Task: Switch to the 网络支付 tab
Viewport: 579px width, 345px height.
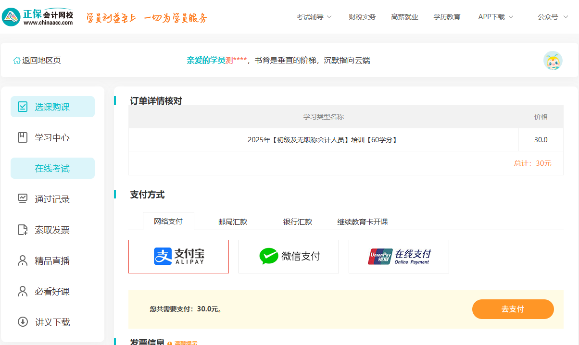Action: click(x=168, y=221)
